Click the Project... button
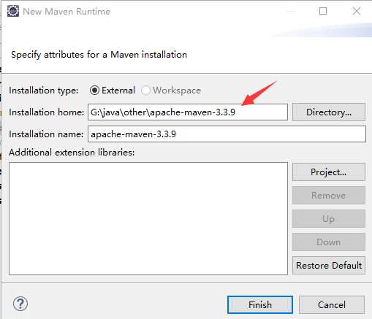372x319 pixels. pos(329,172)
